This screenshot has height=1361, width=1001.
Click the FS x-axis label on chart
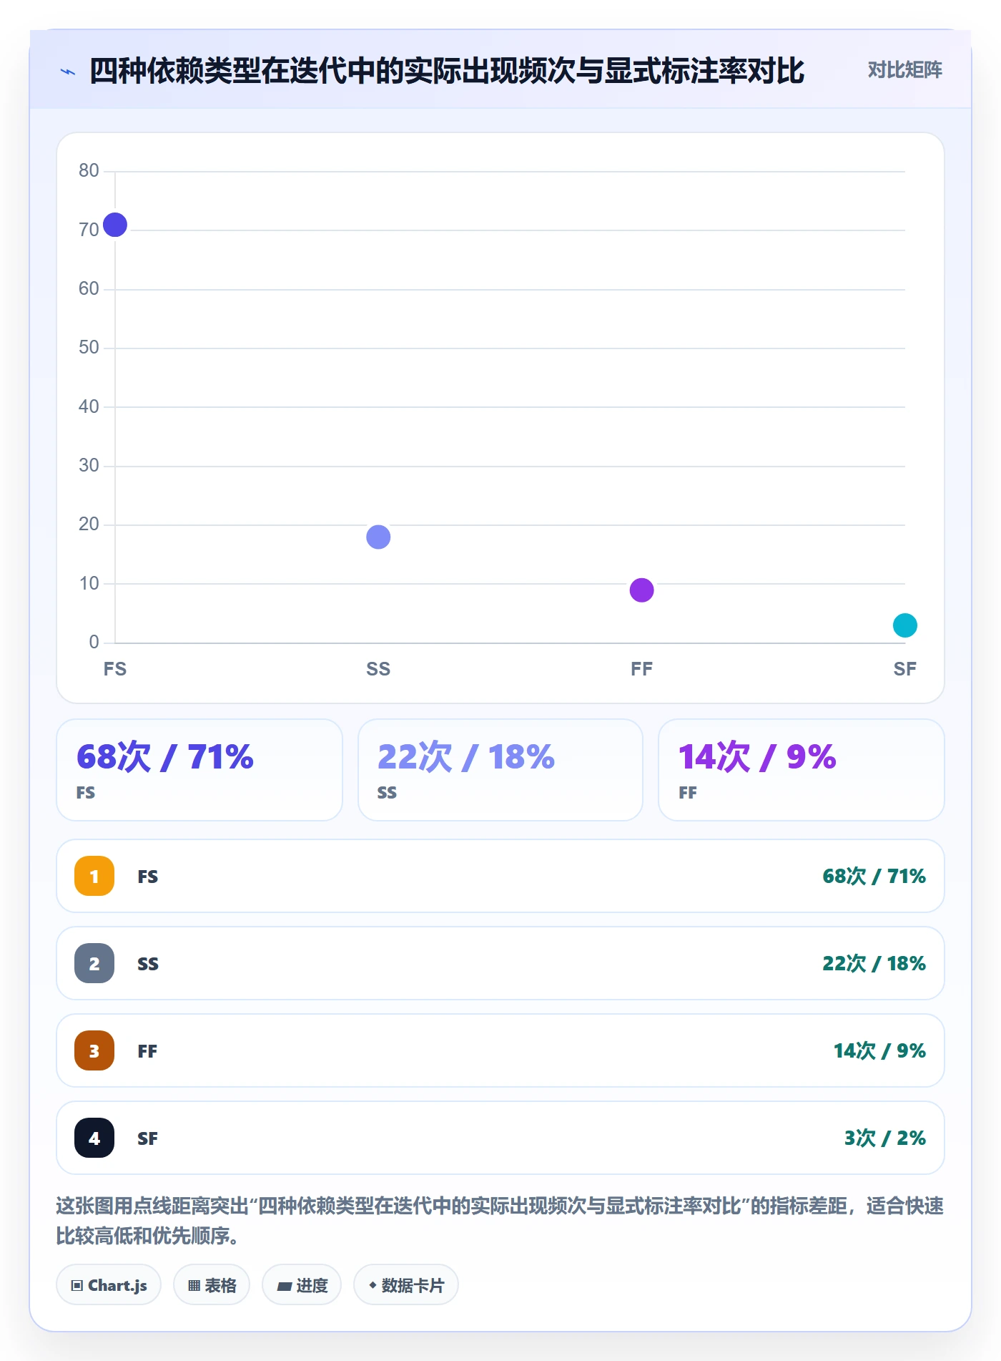(x=115, y=669)
